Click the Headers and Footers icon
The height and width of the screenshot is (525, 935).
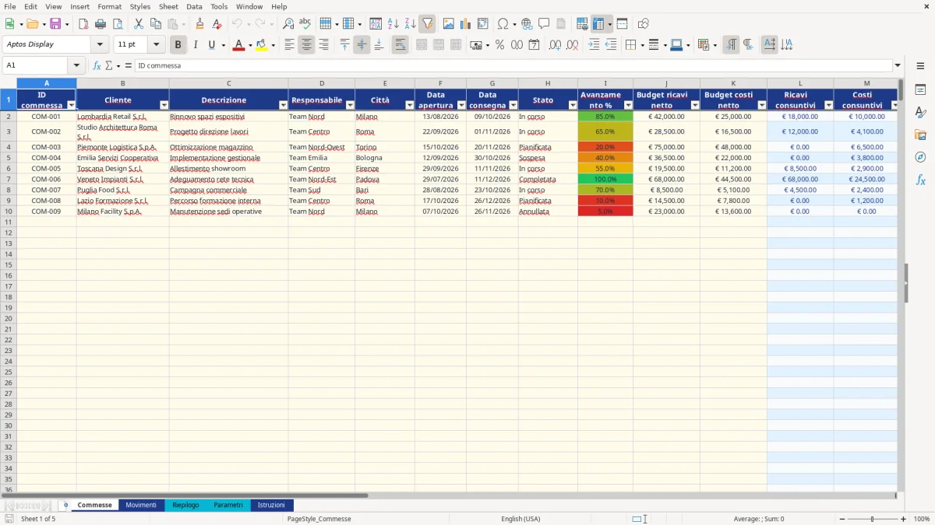[561, 24]
